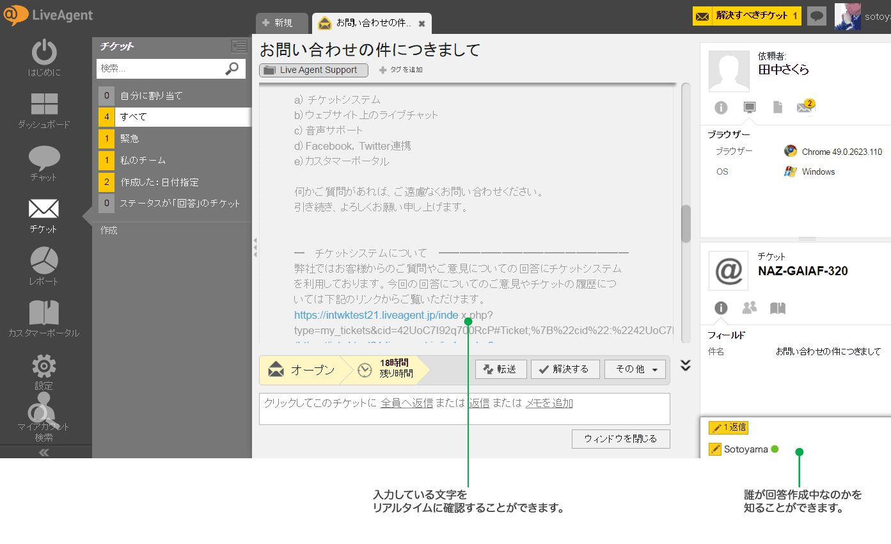The height and width of the screenshot is (544, 891).
Task: Collapse the left sidebar with double arrow
Action: 44,452
